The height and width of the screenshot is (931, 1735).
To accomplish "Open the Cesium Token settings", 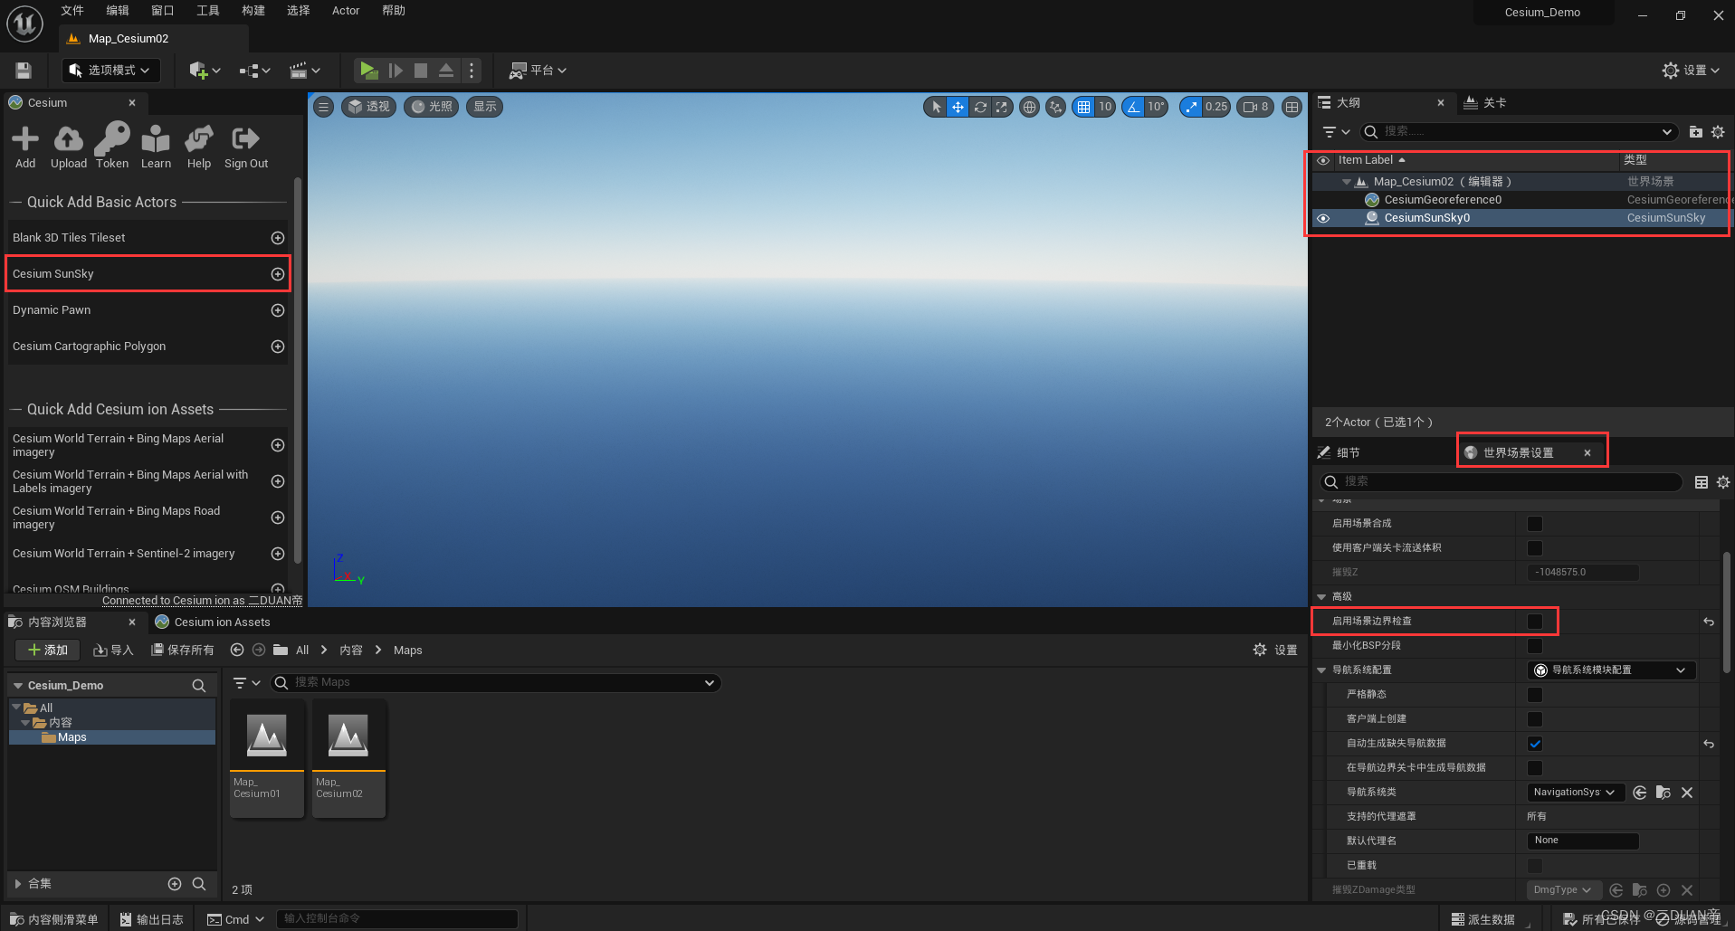I will point(112,147).
